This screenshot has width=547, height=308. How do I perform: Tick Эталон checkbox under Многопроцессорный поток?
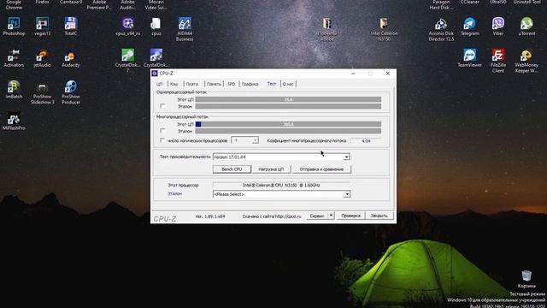[x=162, y=131]
